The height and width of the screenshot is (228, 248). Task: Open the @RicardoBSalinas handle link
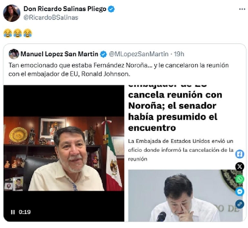click(51, 17)
